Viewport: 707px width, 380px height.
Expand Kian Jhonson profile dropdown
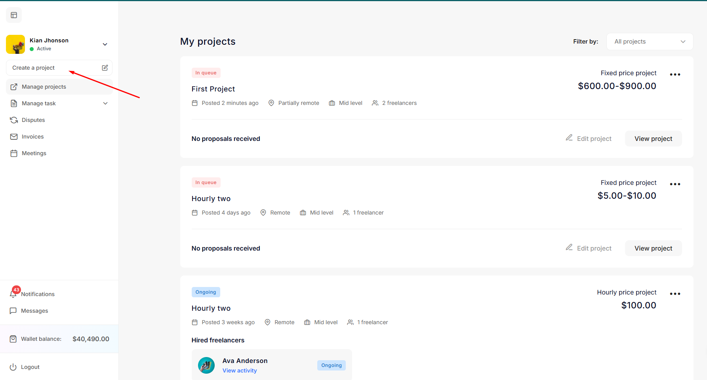(105, 44)
